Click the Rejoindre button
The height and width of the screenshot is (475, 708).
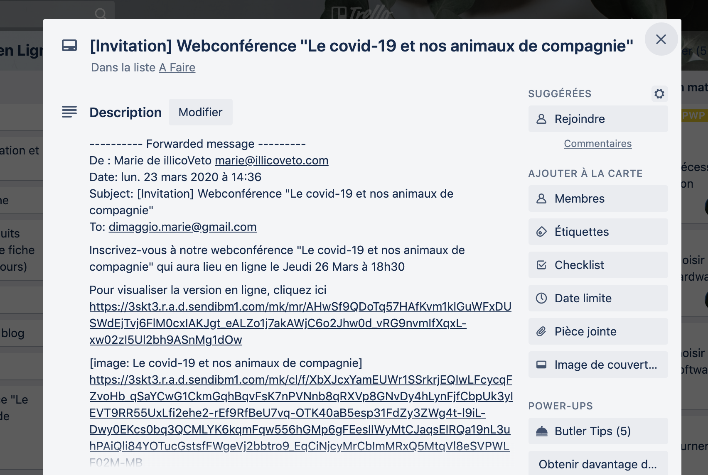pos(598,119)
